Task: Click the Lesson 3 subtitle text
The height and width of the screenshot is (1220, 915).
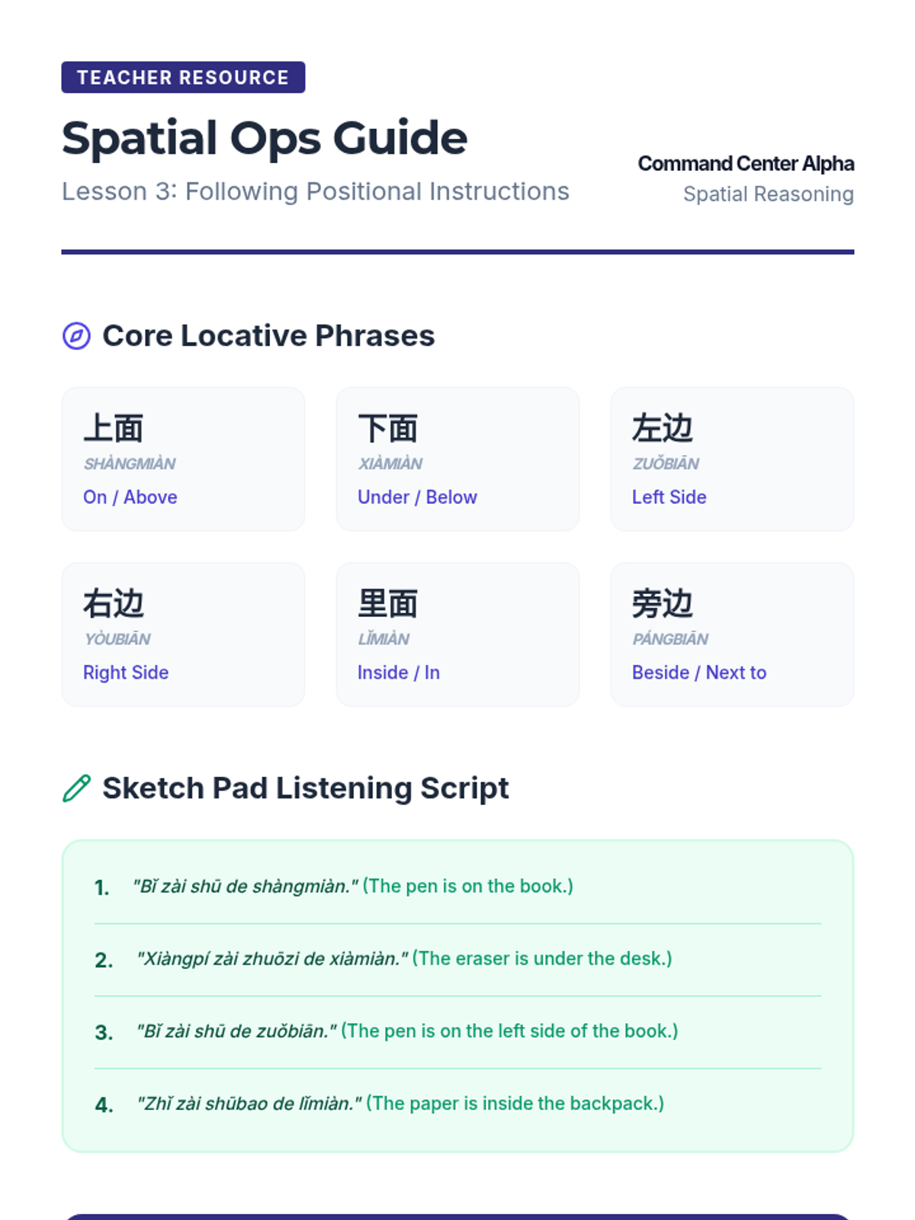Action: pyautogui.click(x=315, y=191)
